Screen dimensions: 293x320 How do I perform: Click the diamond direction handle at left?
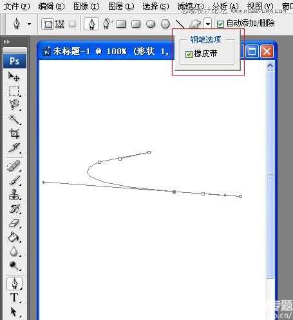43,182
